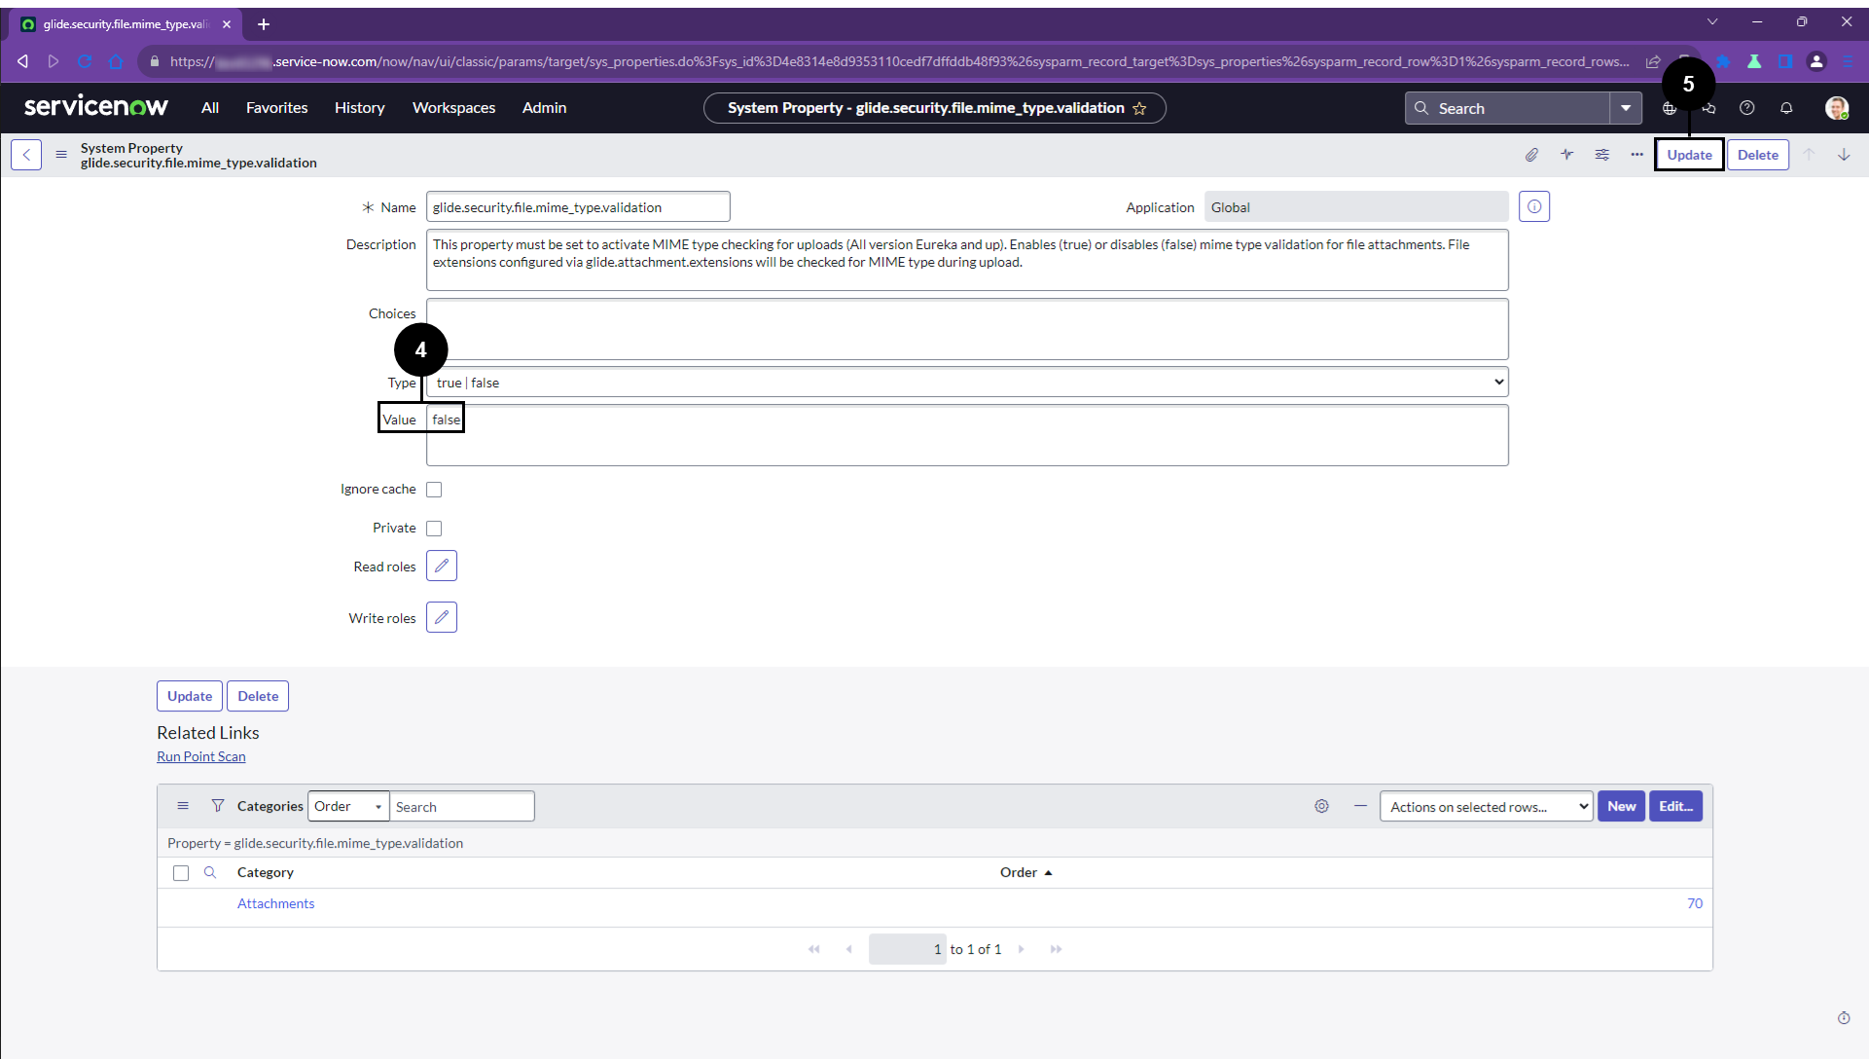
Task: Favorite this property with star icon
Action: click(1139, 108)
